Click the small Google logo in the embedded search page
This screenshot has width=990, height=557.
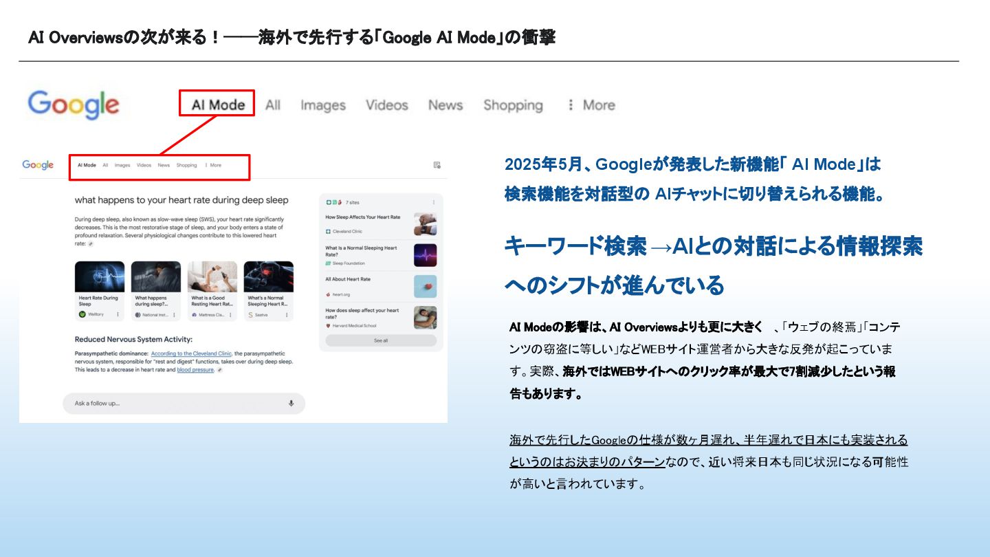(38, 165)
